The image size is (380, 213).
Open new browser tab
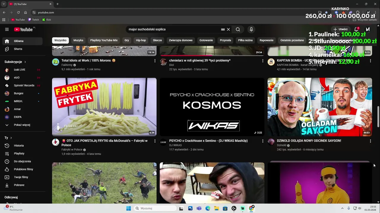[x=58, y=4]
